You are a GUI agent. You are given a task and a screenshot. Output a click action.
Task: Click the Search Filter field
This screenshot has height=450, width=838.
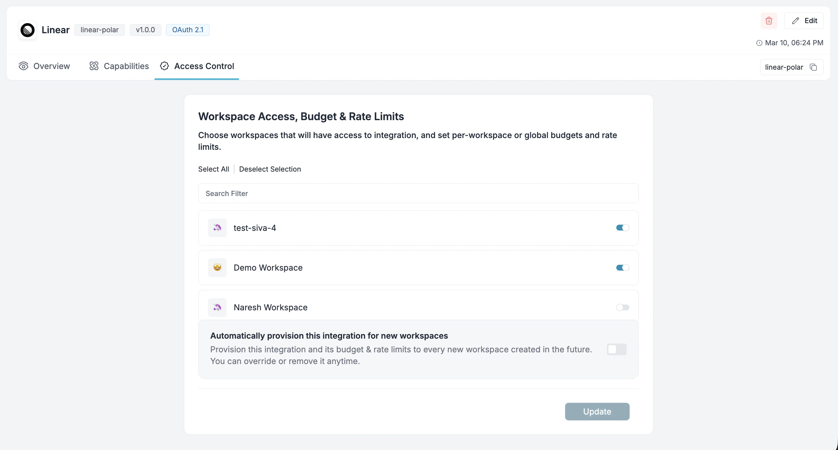click(x=418, y=193)
